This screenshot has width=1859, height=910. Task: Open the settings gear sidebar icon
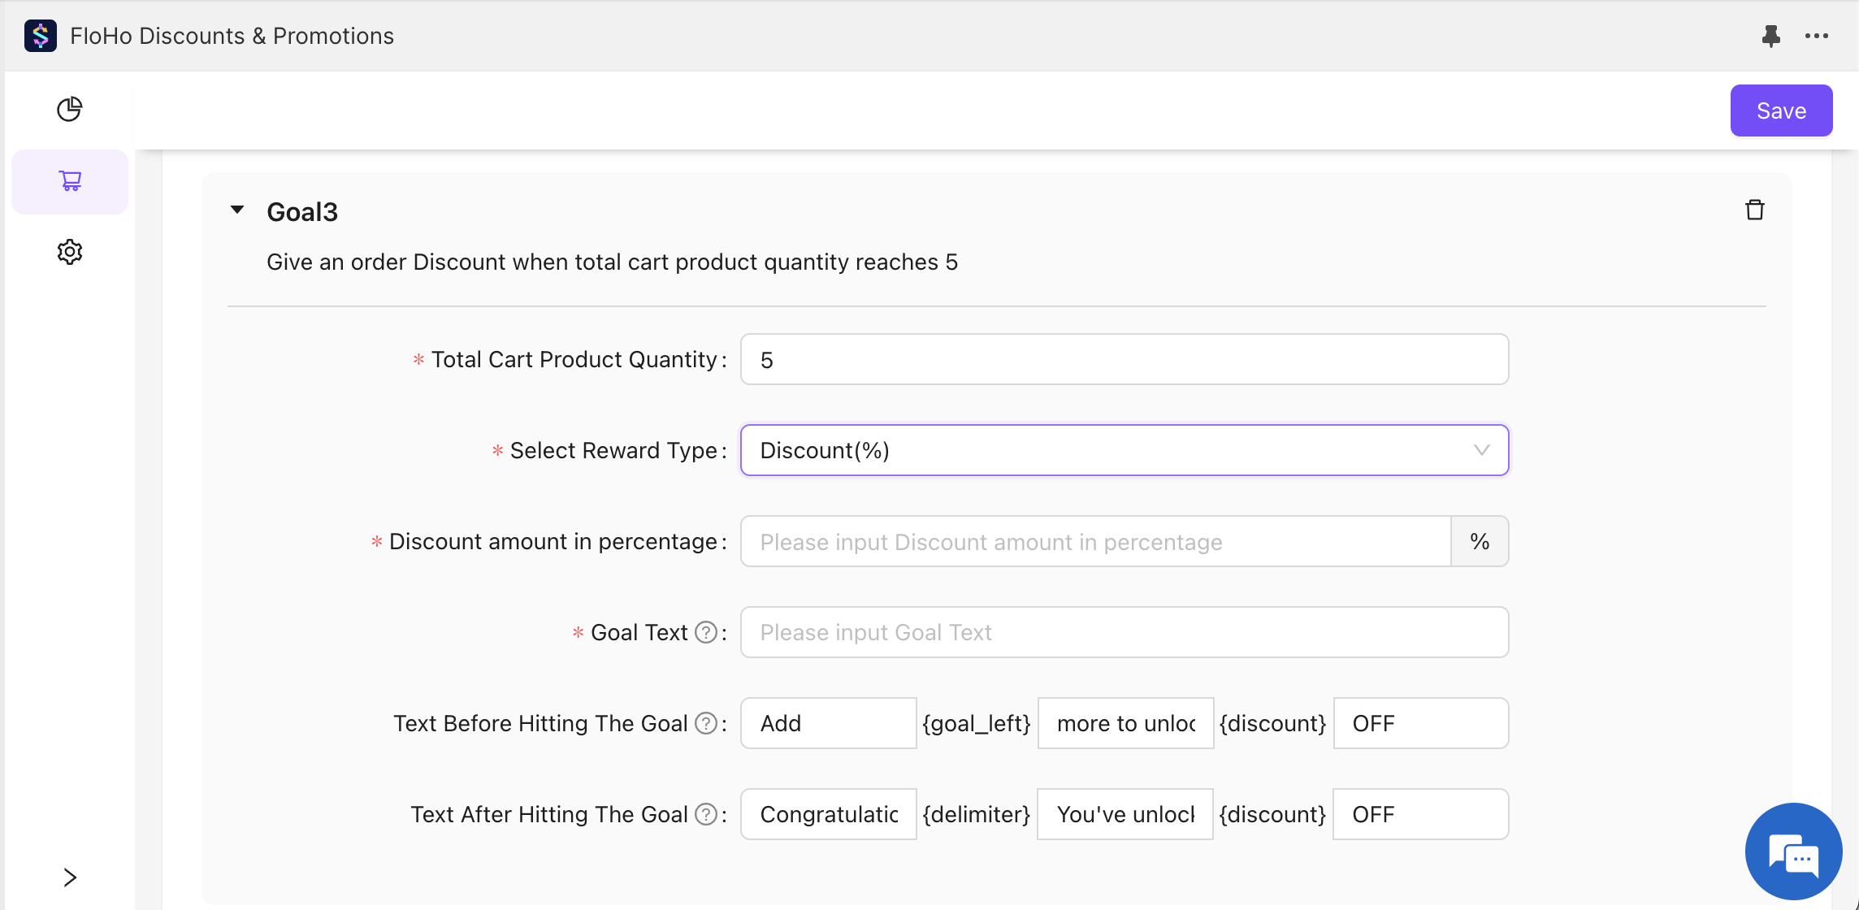[70, 252]
